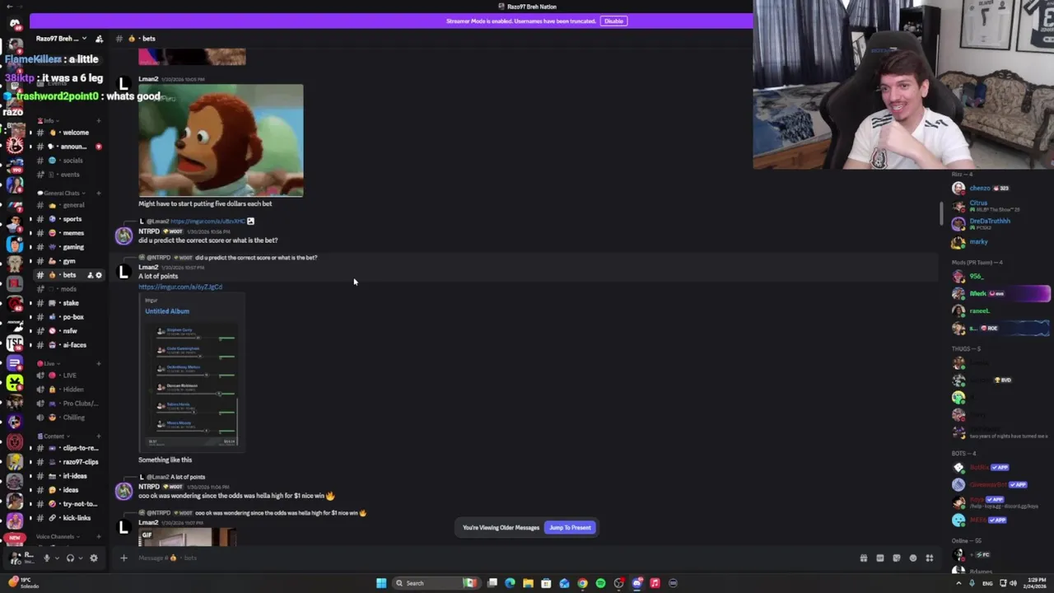Open settings gear for bets channel
Image resolution: width=1054 pixels, height=593 pixels.
(99, 275)
